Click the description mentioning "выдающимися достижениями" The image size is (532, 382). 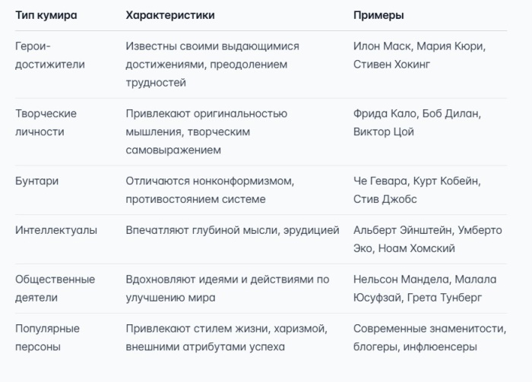point(212,65)
